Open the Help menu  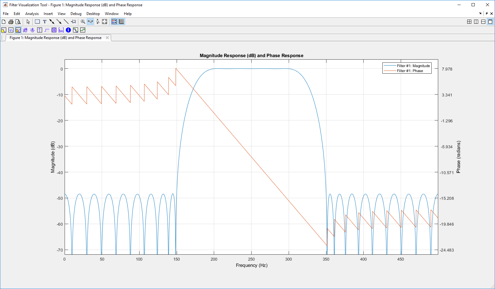click(128, 14)
